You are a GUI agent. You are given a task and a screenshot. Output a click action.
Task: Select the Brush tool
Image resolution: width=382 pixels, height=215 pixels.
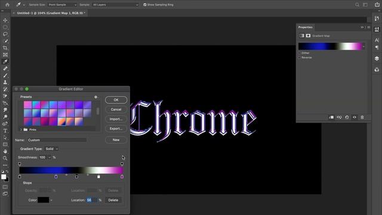pyautogui.click(x=5, y=75)
